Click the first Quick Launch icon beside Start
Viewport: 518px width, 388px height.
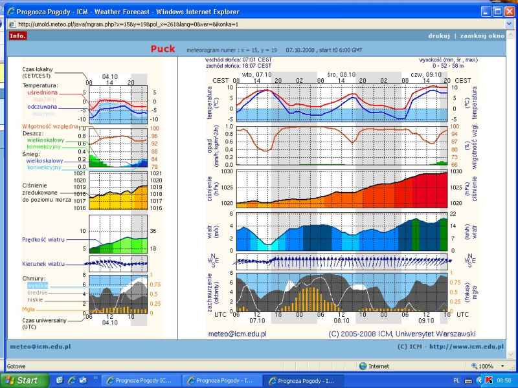coord(60,380)
